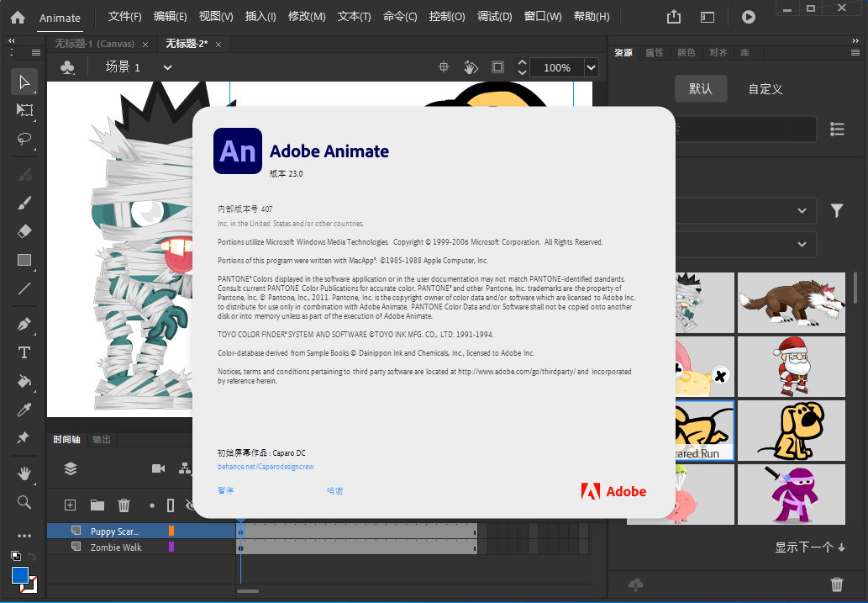Open the zoom percentage dropdown arrow
The image size is (868, 603).
592,67
